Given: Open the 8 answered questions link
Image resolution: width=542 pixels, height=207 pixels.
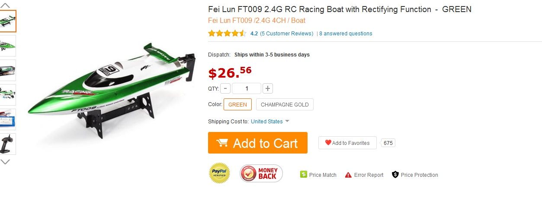Looking at the screenshot, I should coord(346,33).
